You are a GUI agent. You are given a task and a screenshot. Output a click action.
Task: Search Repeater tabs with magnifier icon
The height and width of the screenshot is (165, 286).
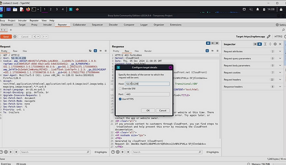(x=283, y=30)
